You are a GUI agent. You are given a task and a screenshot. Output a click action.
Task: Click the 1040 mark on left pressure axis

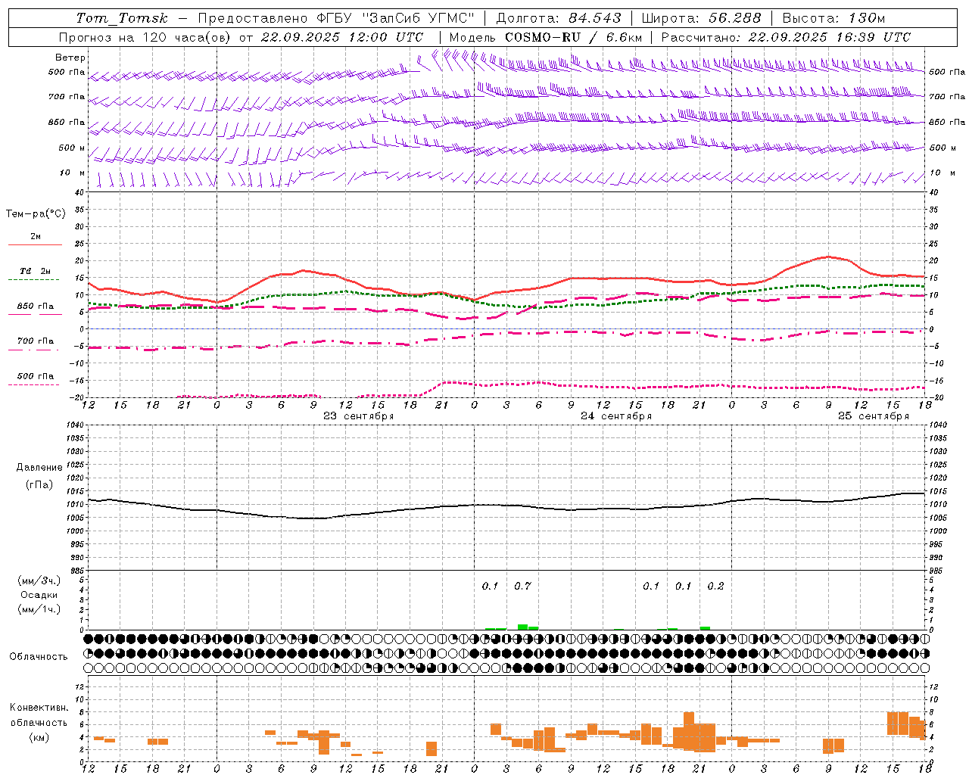coord(74,425)
